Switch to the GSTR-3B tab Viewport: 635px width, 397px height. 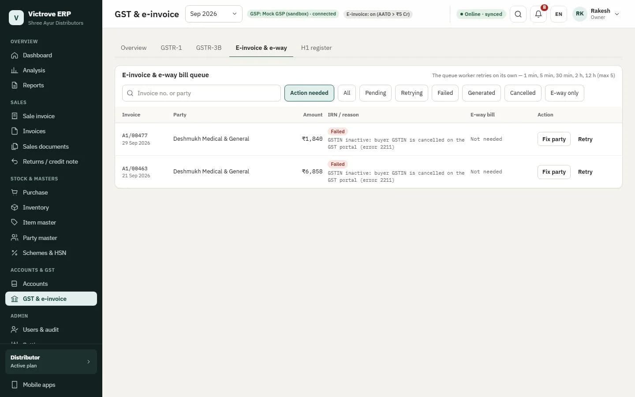click(209, 48)
